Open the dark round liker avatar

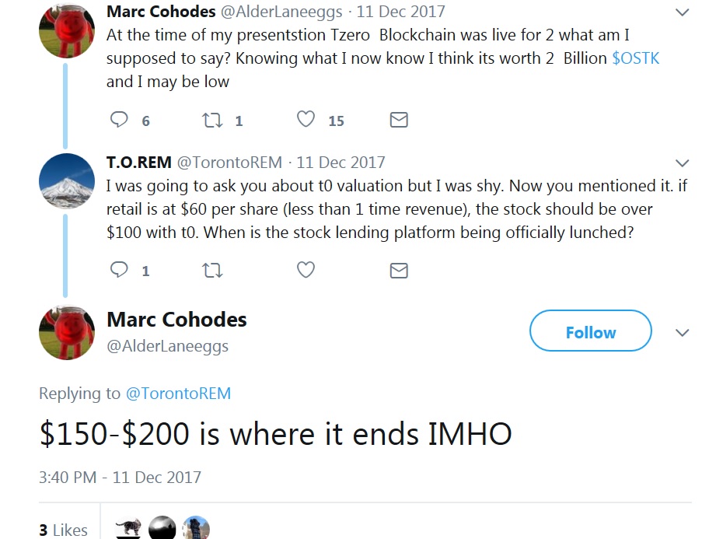click(162, 528)
